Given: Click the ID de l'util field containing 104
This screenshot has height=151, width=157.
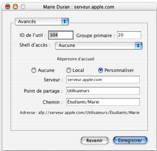Looking at the screenshot, I should click(x=61, y=35).
